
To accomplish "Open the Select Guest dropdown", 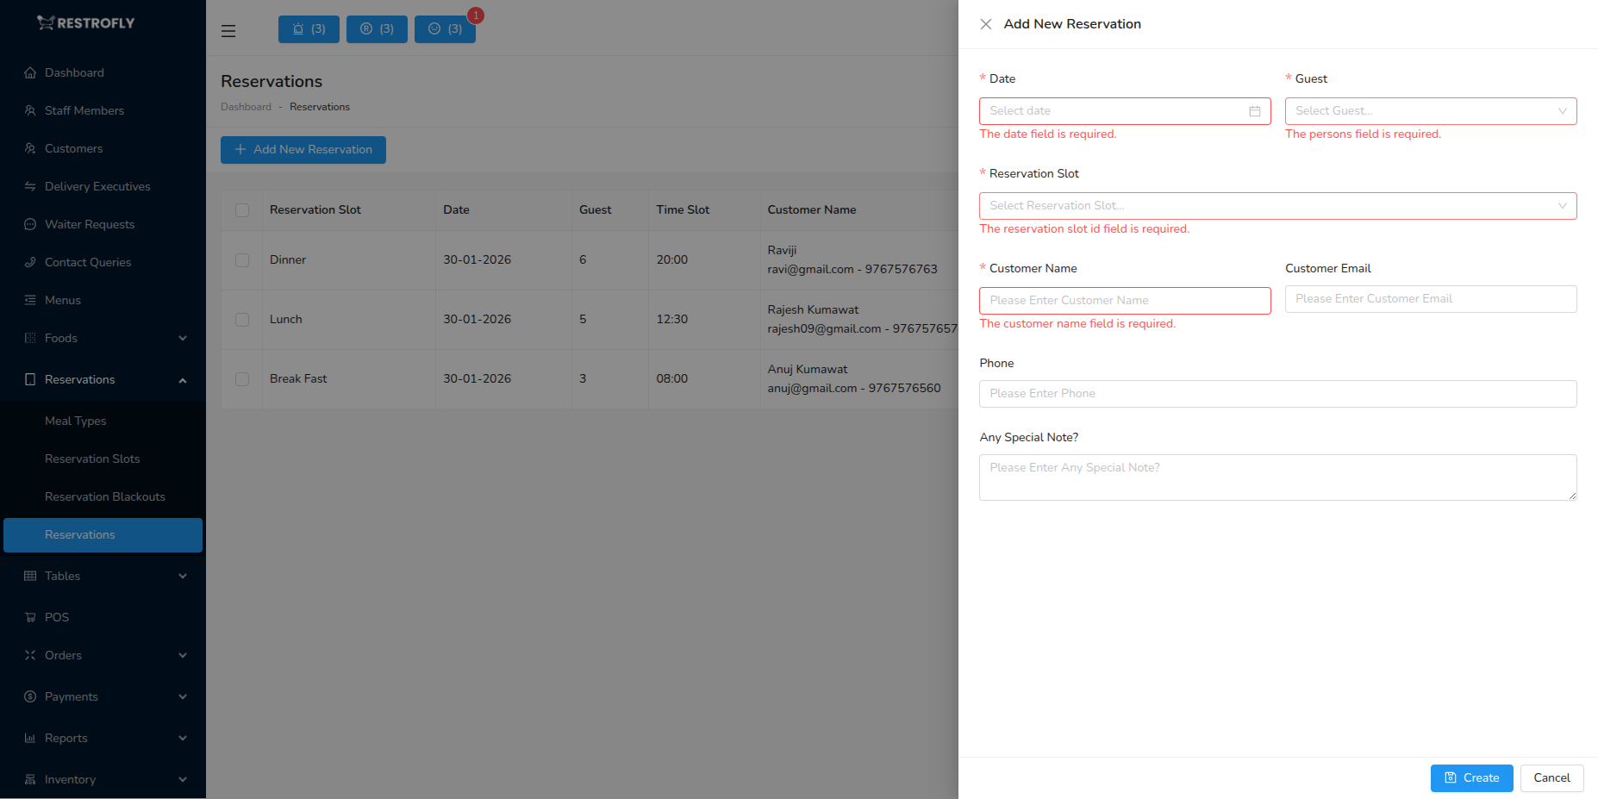I will (1430, 110).
